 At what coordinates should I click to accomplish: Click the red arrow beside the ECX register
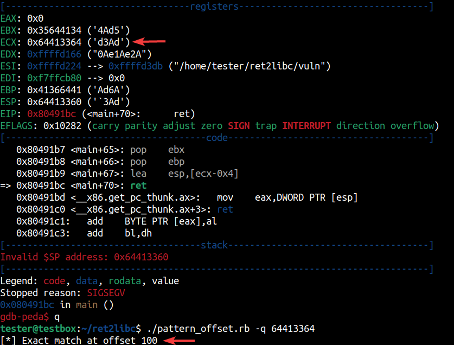(151, 41)
